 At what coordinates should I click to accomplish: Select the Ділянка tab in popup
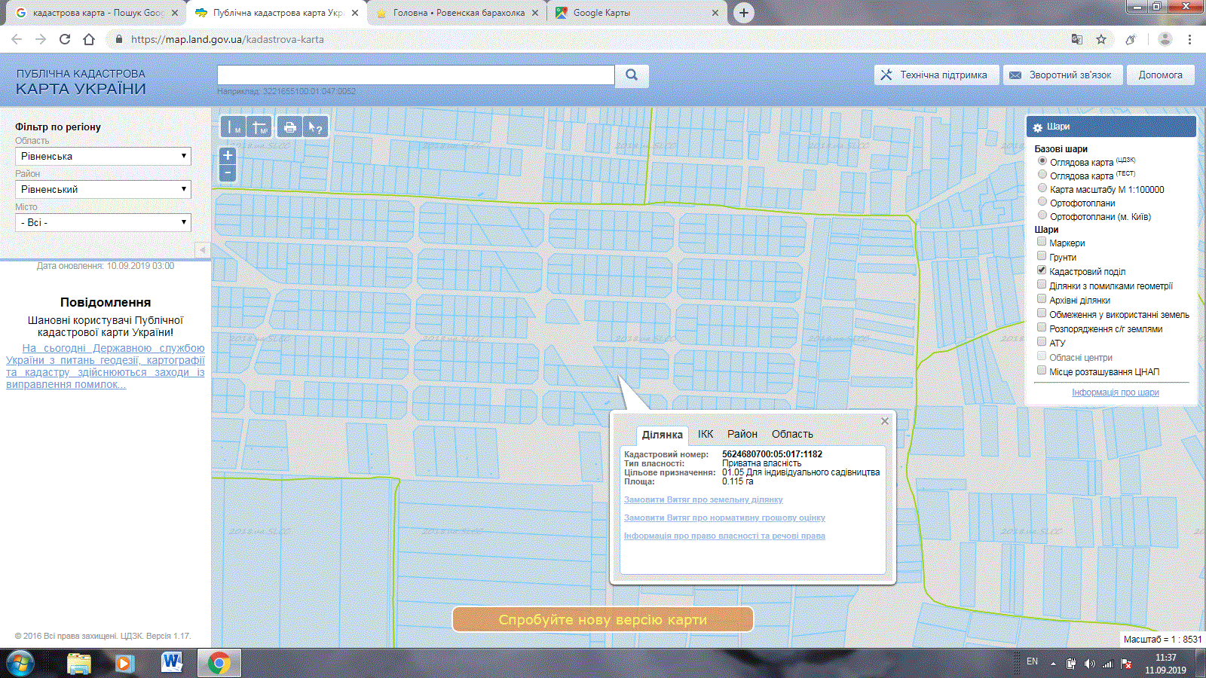662,435
